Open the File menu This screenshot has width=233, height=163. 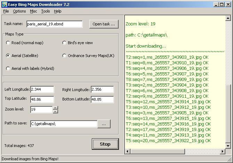pos(6,11)
